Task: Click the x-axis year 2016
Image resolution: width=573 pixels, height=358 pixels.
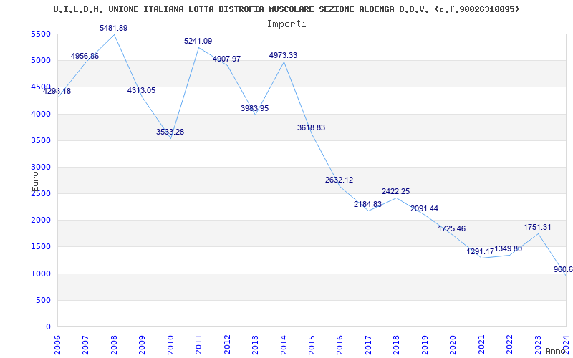Action: (x=340, y=344)
